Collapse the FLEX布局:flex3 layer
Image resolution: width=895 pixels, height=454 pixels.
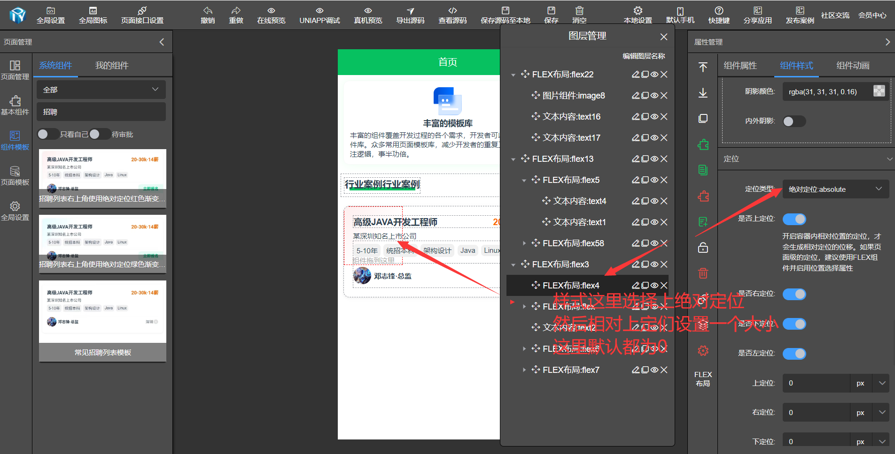(514, 265)
